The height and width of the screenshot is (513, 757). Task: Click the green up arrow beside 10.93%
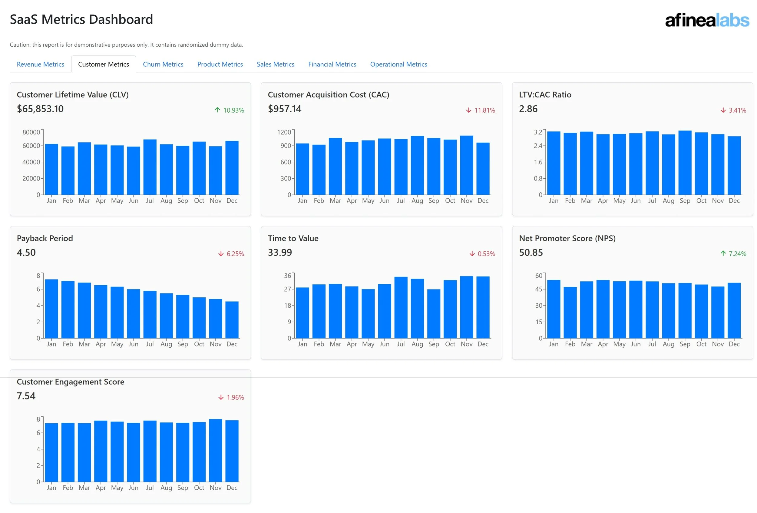pyautogui.click(x=217, y=110)
